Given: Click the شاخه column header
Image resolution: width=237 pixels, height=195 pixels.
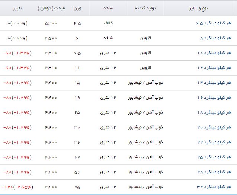Looking at the screenshot, I should [x=108, y=8].
